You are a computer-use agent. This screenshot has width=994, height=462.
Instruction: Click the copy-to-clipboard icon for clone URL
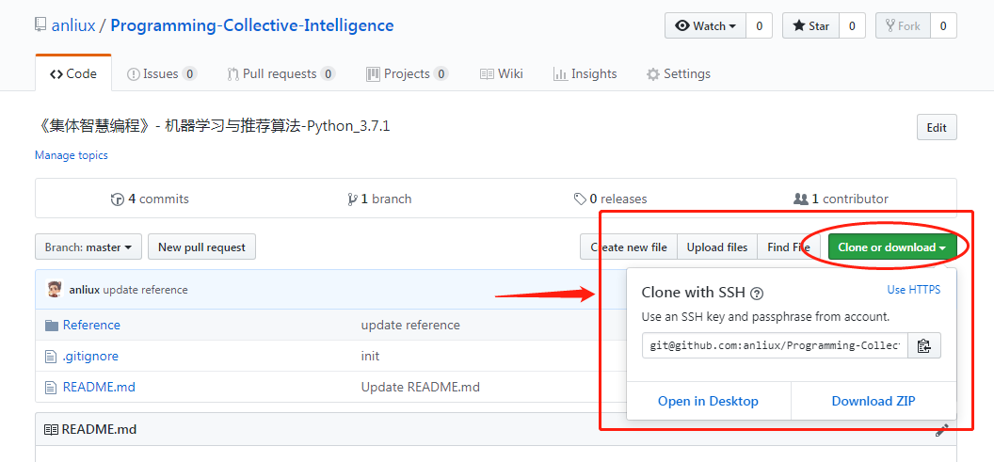(x=924, y=345)
